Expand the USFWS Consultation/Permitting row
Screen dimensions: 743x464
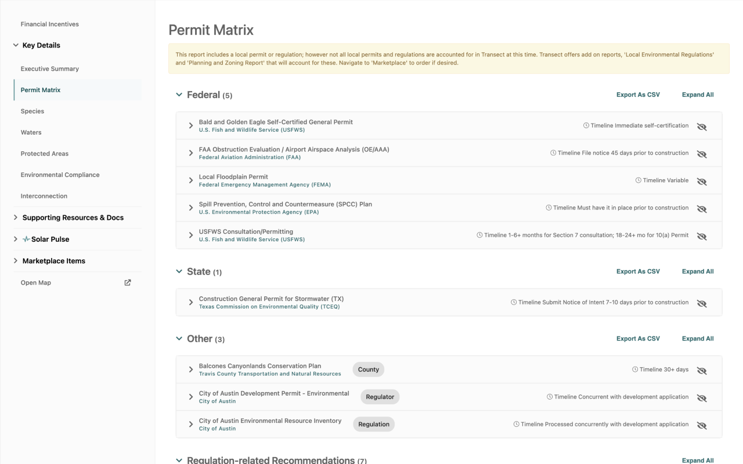point(191,235)
